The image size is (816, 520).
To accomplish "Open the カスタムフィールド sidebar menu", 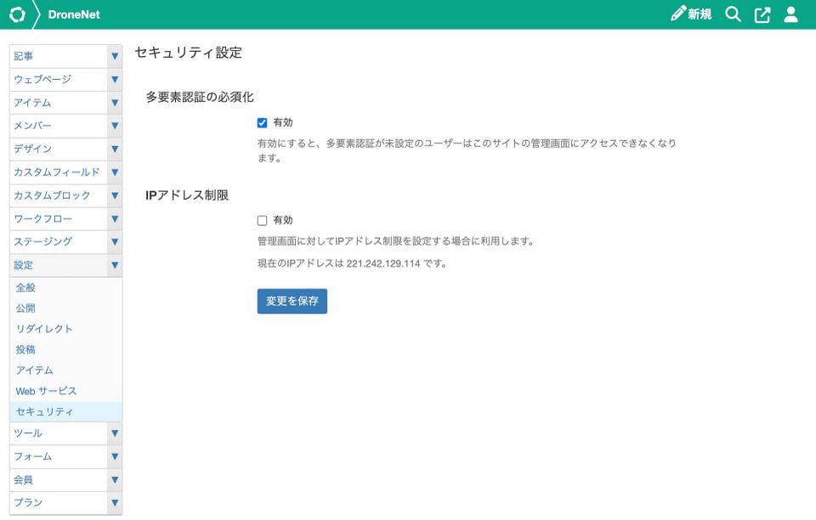I will [x=59, y=172].
